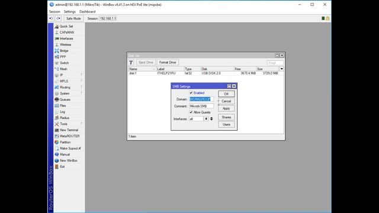This screenshot has height=213, width=379.
Task: Click the Interfaces add/remove arrows
Action: coord(211,119)
